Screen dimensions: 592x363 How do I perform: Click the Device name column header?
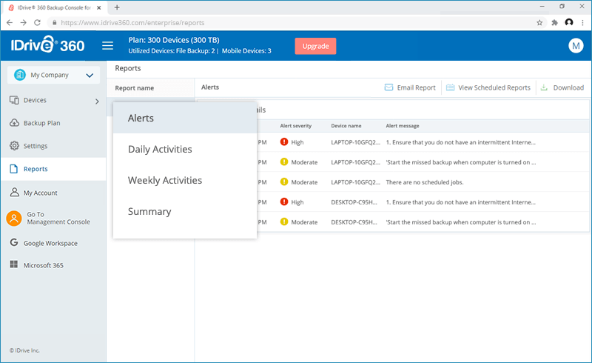[x=346, y=126]
